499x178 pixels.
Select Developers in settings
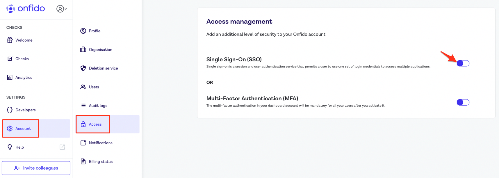pyautogui.click(x=36, y=110)
